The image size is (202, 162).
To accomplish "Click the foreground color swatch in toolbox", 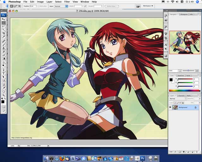I will (3, 102).
